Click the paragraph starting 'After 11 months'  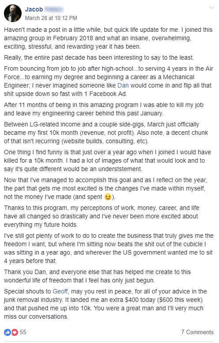click(x=104, y=109)
